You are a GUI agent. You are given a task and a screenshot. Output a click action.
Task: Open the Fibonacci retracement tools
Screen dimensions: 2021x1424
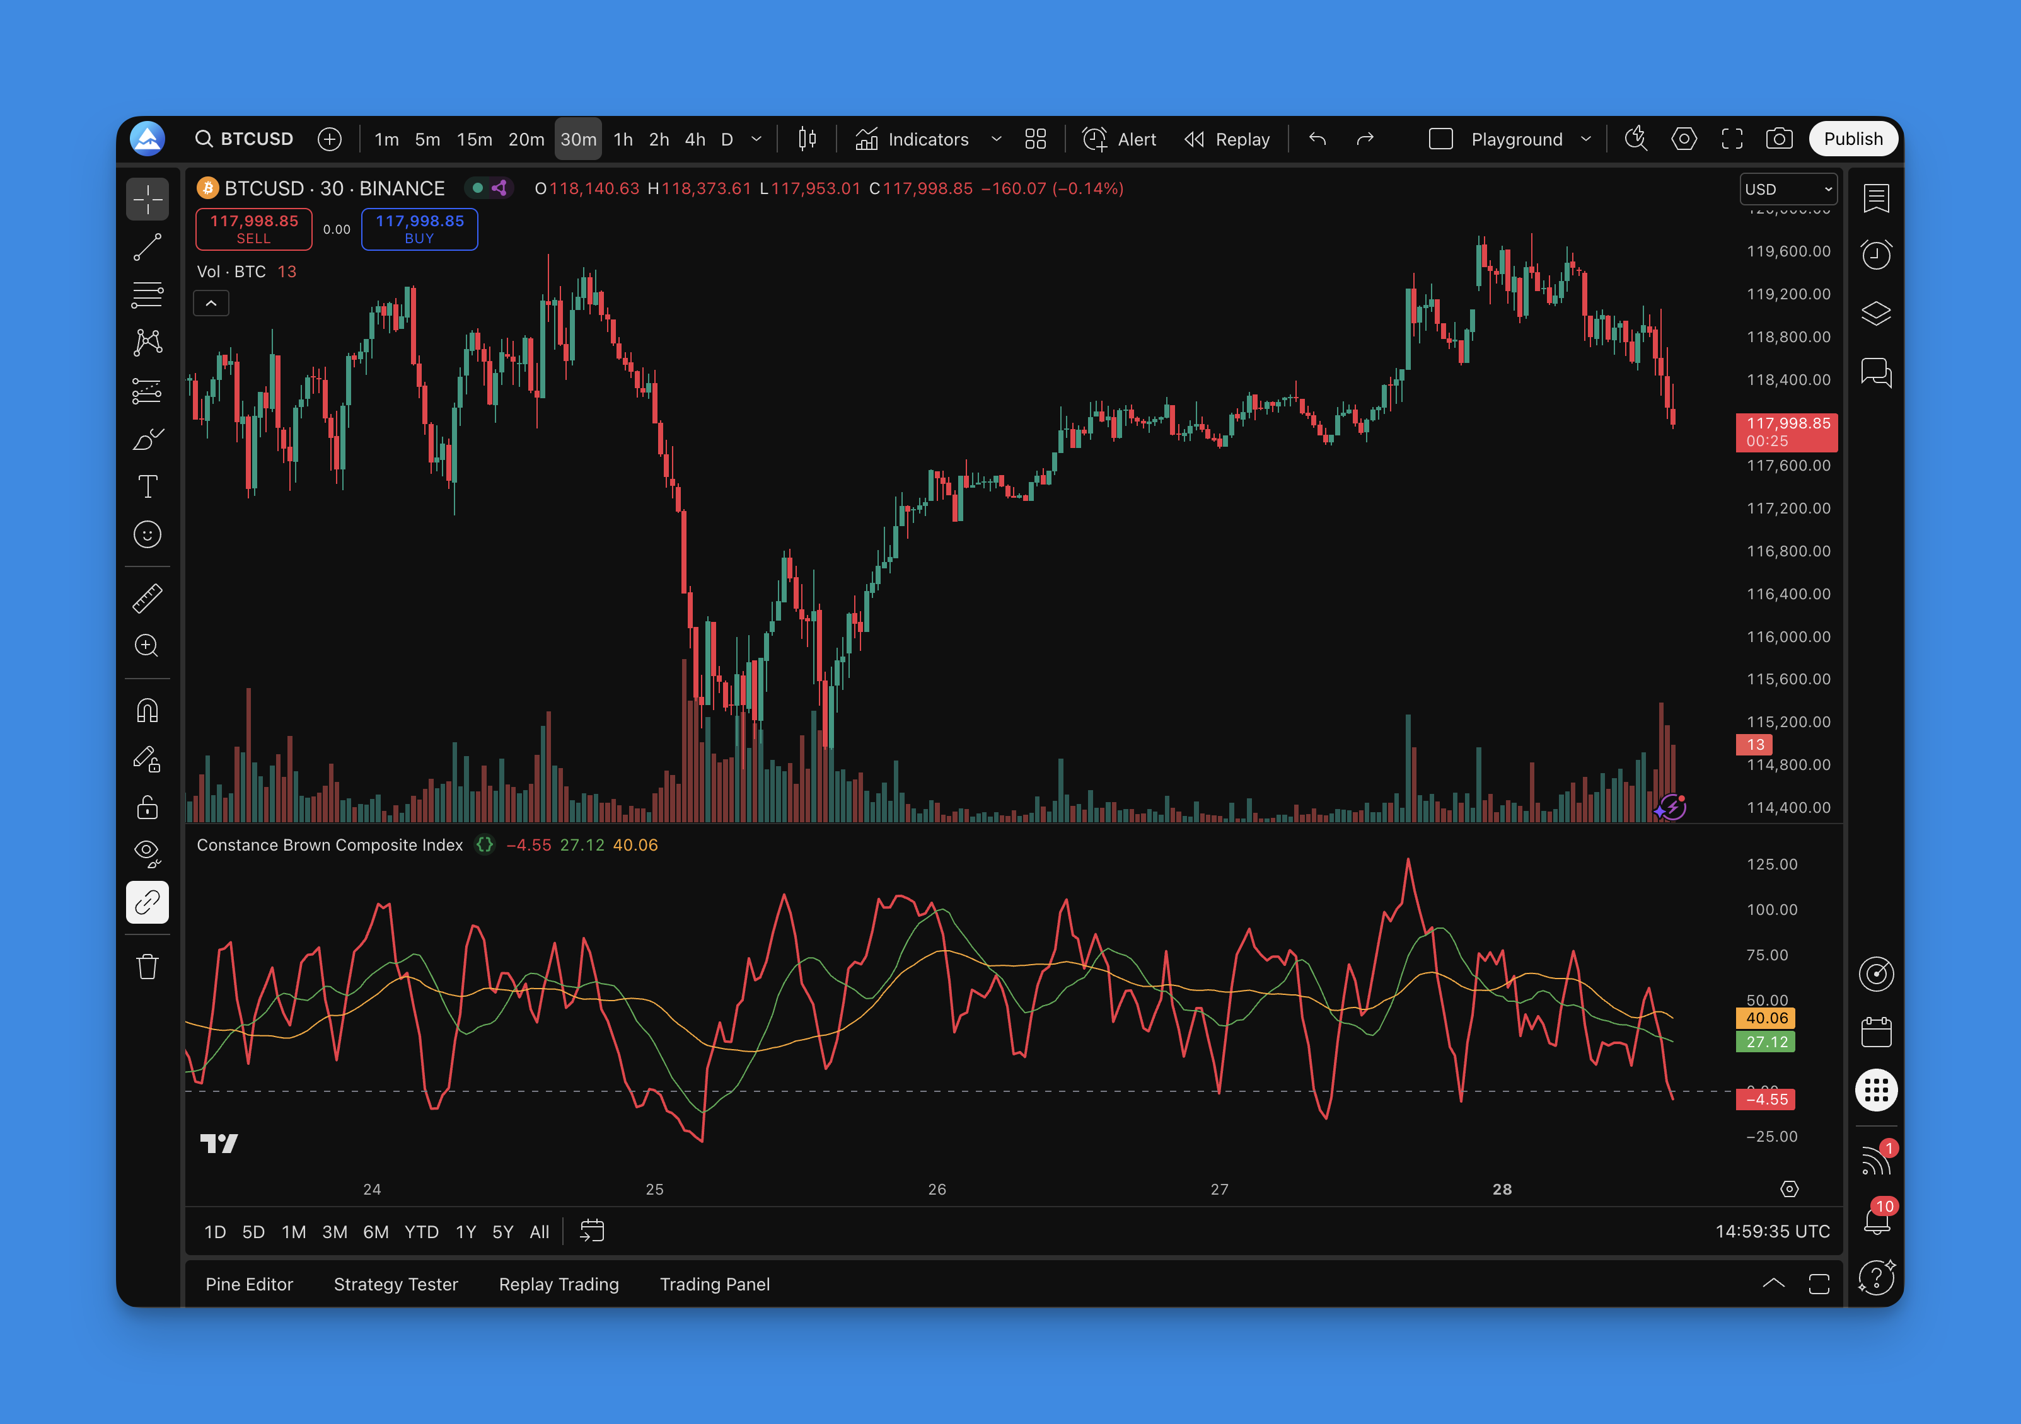click(x=147, y=295)
